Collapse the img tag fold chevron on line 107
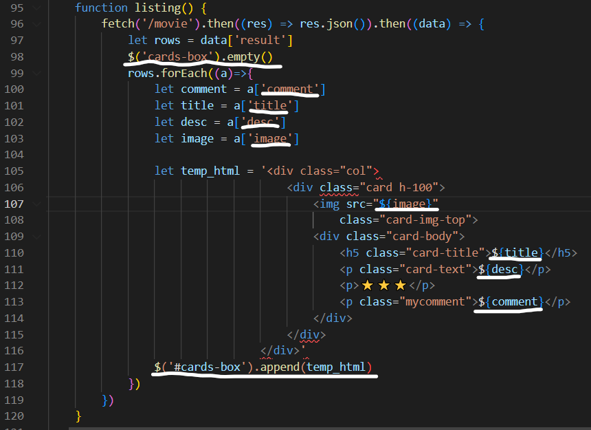The height and width of the screenshot is (430, 591). click(37, 204)
